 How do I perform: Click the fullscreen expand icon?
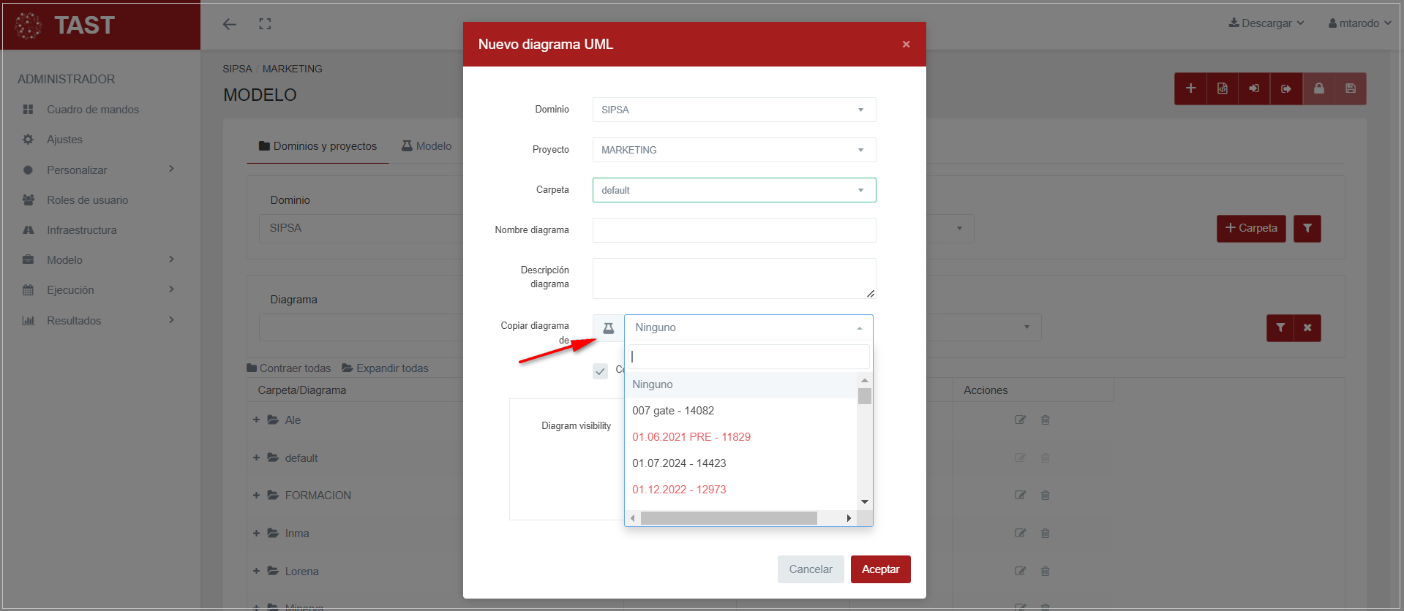(265, 24)
